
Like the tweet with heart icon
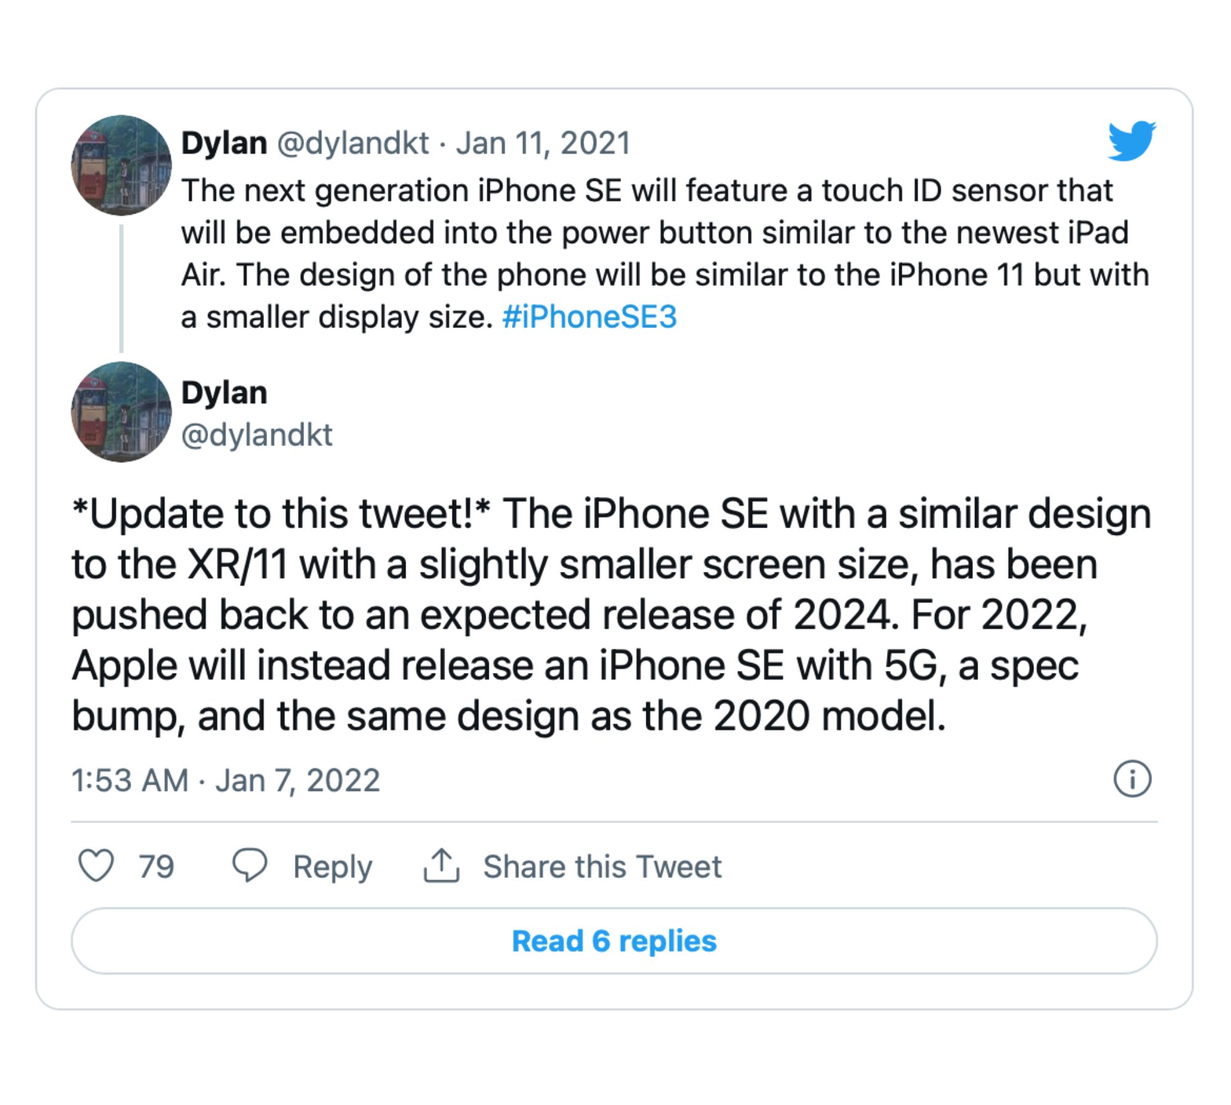tap(96, 866)
